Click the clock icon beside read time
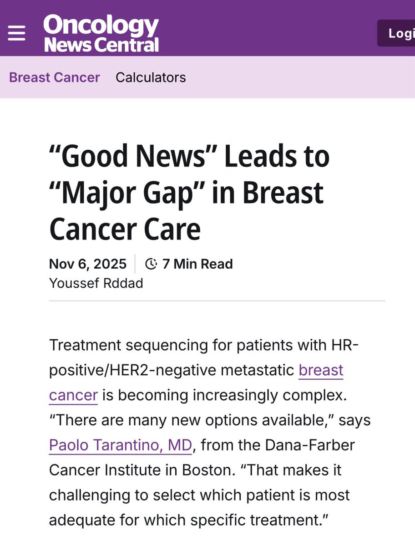The image size is (415, 546). pyautogui.click(x=151, y=264)
